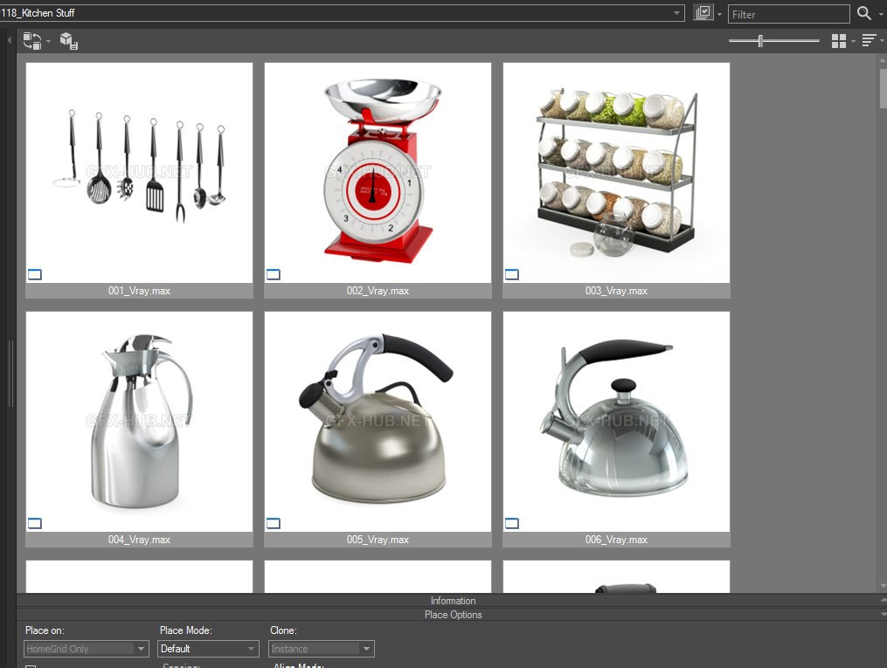Click the blue file-type icon on 001_Vray.max

tap(34, 275)
